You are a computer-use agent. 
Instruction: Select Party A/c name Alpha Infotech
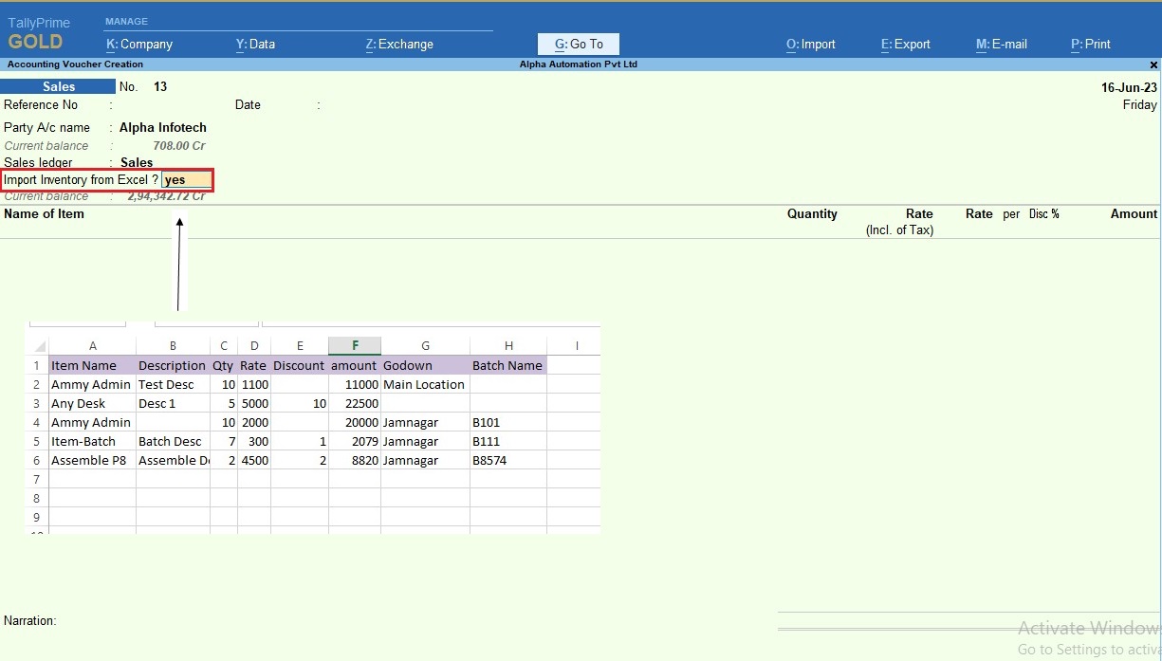[x=162, y=127]
